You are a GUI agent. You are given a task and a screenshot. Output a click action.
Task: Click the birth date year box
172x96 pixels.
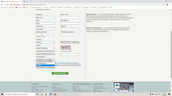(x=51, y=35)
